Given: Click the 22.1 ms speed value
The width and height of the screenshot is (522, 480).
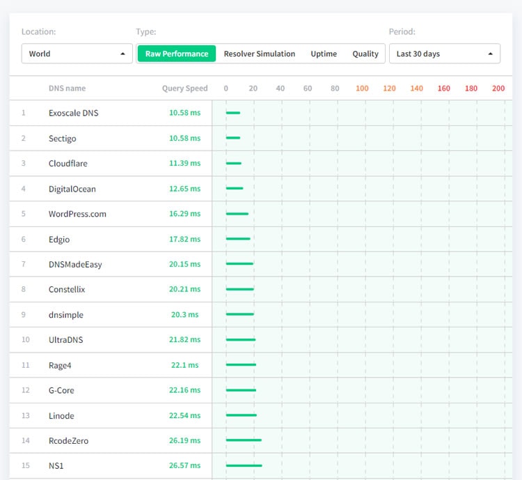Looking at the screenshot, I should [x=184, y=365].
